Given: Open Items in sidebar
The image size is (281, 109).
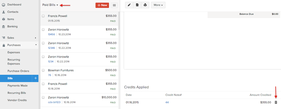Looking at the screenshot, I should 11,19.
